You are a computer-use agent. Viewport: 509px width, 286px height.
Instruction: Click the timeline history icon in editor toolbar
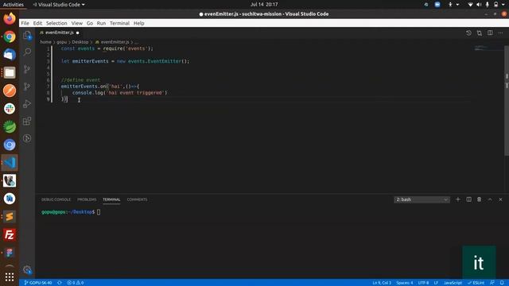(468, 33)
